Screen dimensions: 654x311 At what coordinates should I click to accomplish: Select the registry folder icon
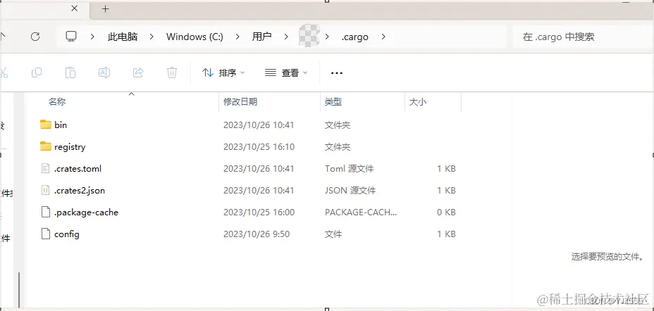(46, 146)
